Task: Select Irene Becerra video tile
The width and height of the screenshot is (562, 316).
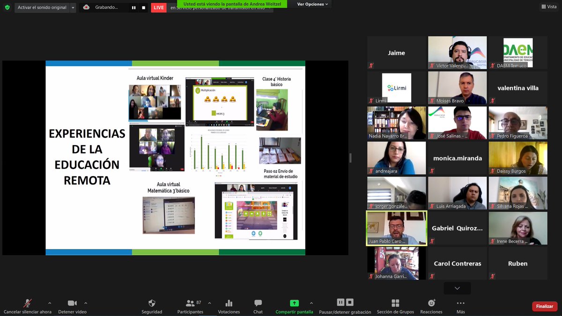Action: [x=518, y=228]
